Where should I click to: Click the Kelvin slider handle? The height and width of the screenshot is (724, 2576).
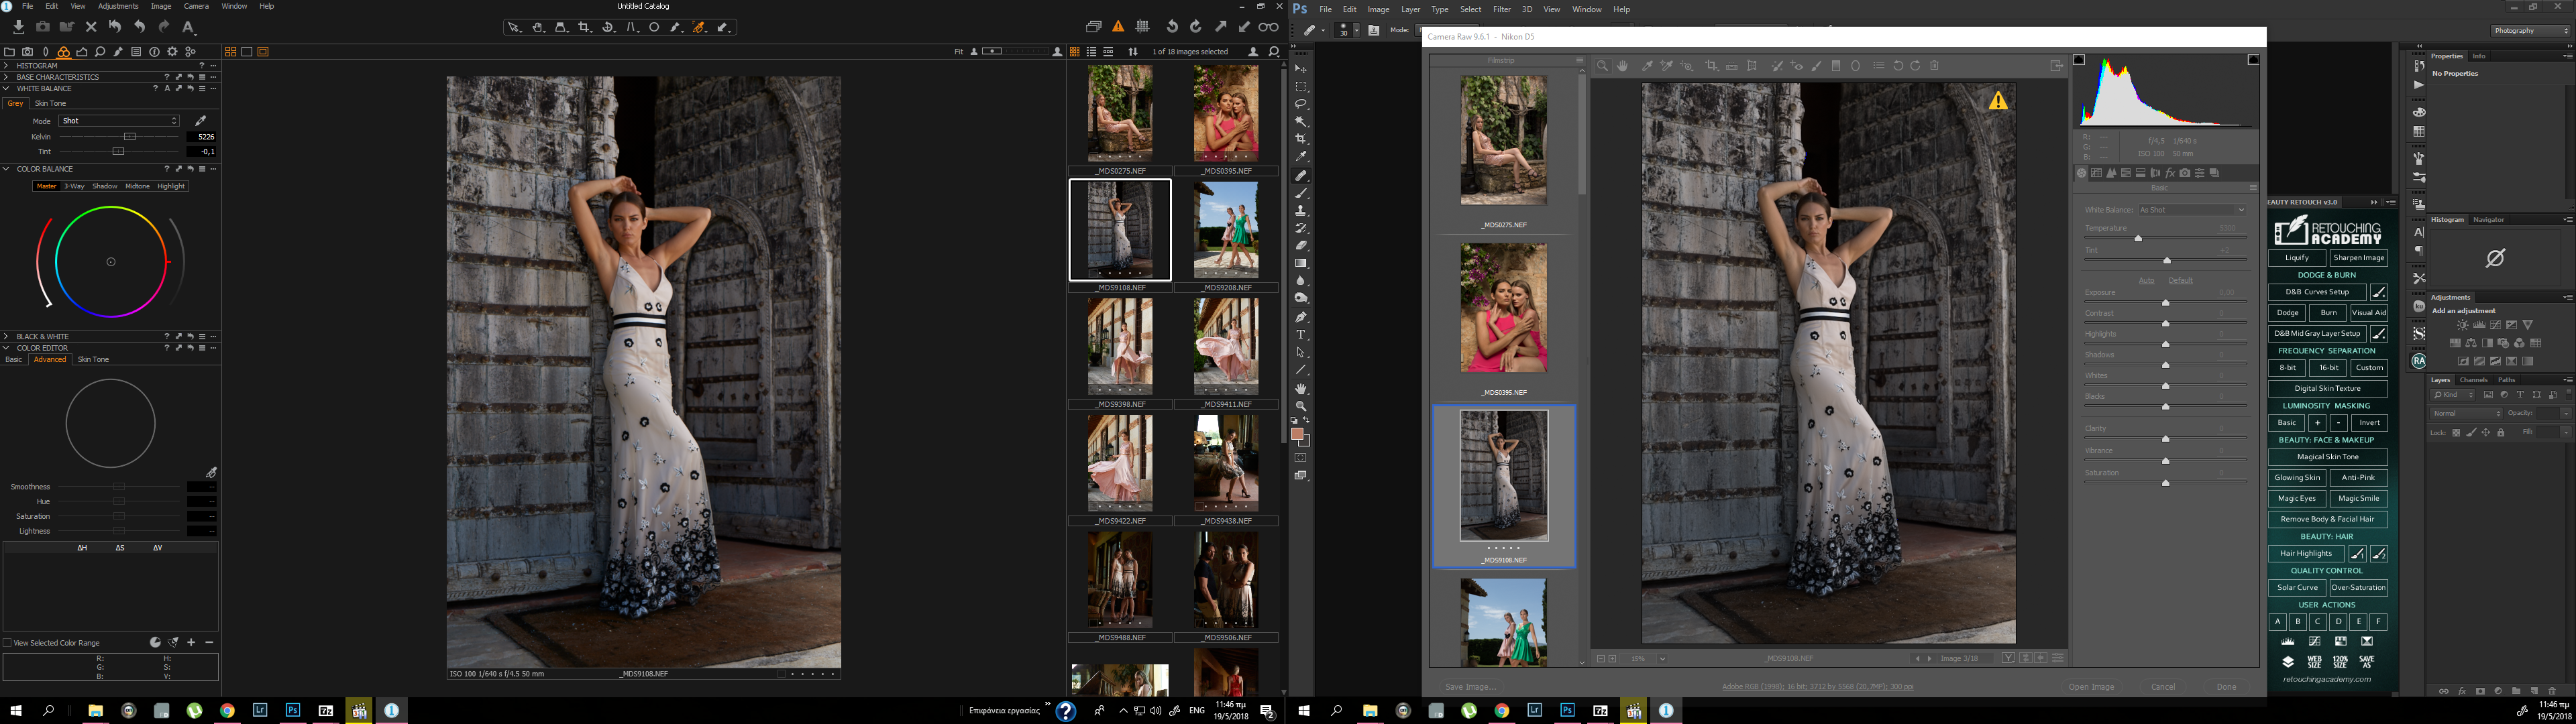(x=129, y=137)
